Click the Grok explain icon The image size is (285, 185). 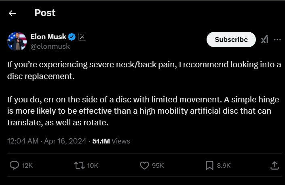264,39
